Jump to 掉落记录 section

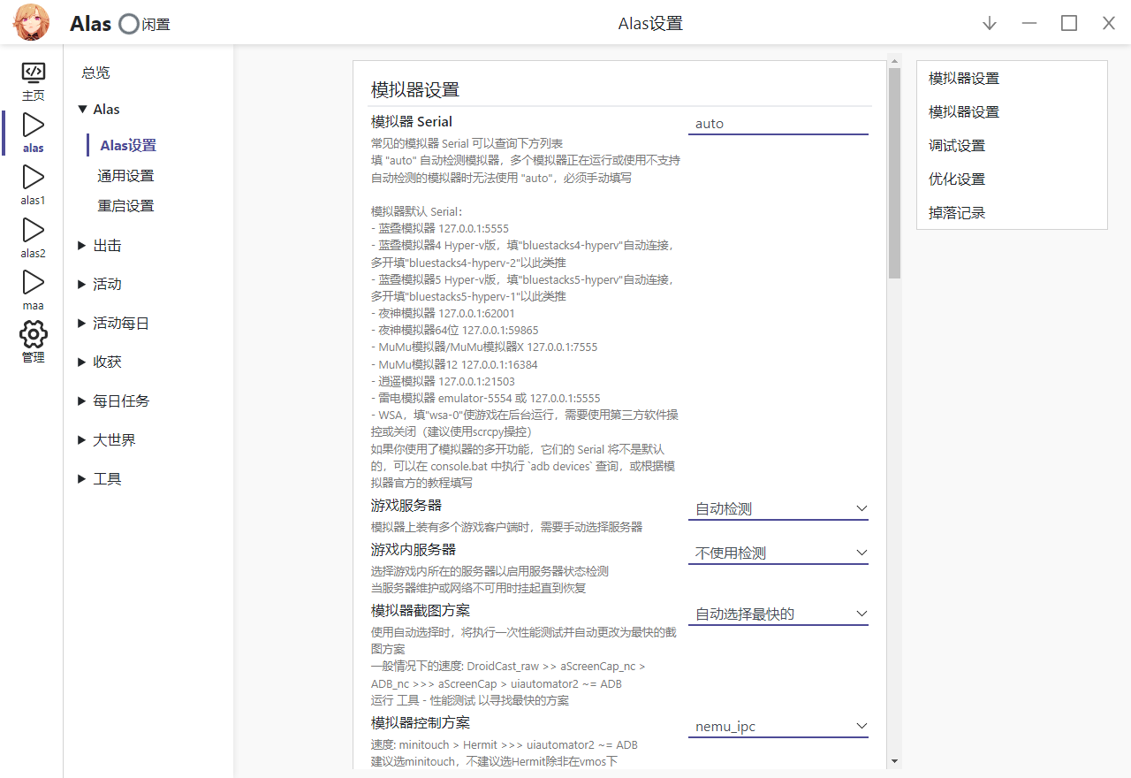click(x=957, y=213)
